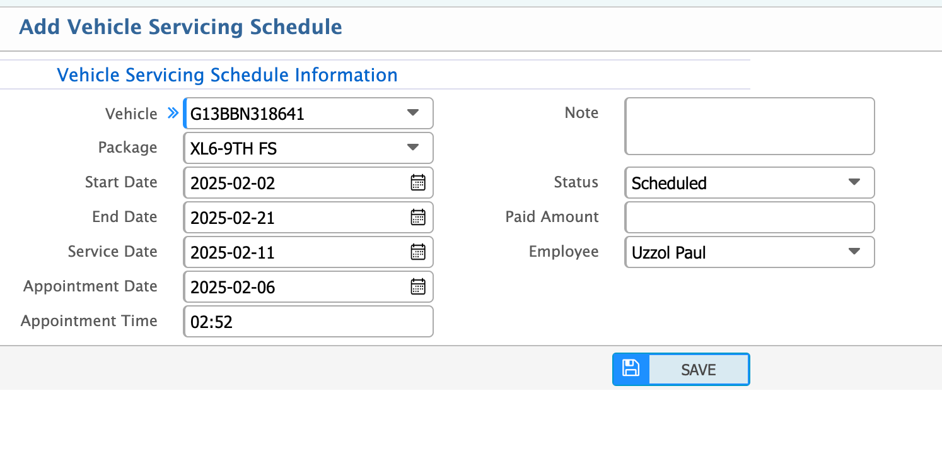Click the Vehicle Servicing Schedule Information header
942x468 pixels.
tap(228, 74)
